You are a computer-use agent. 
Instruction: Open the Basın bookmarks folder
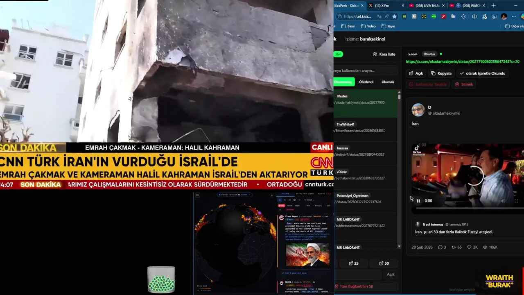pyautogui.click(x=348, y=26)
